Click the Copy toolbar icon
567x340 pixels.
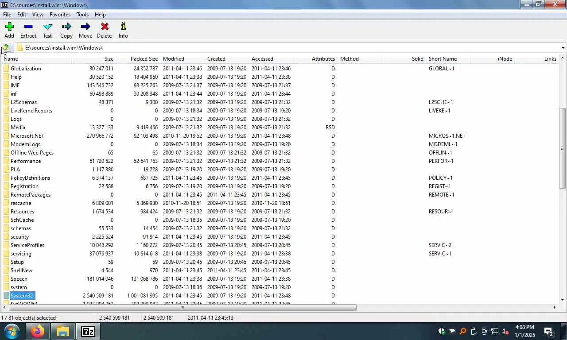pyautogui.click(x=66, y=30)
